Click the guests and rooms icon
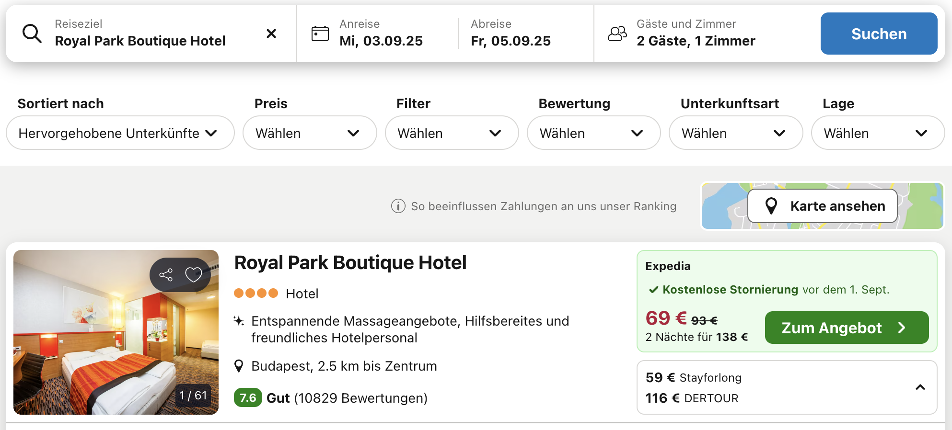The image size is (952, 430). pyautogui.click(x=617, y=34)
